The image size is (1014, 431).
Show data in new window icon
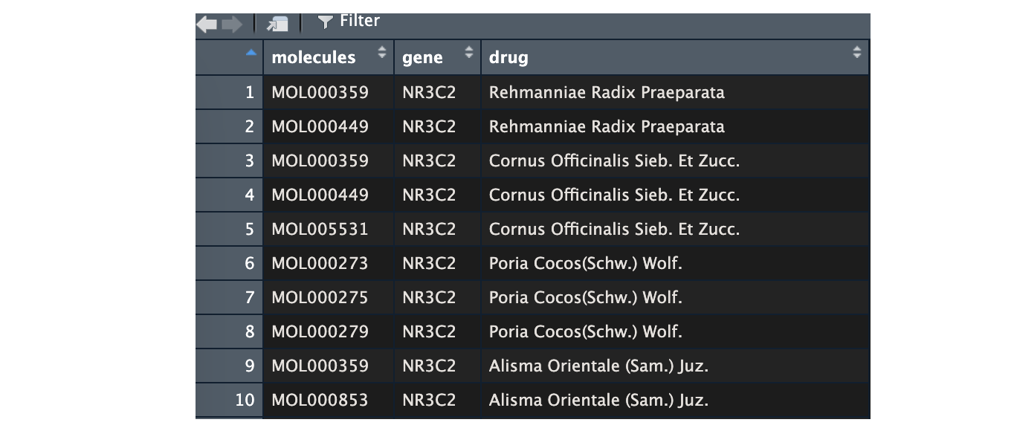(x=277, y=25)
